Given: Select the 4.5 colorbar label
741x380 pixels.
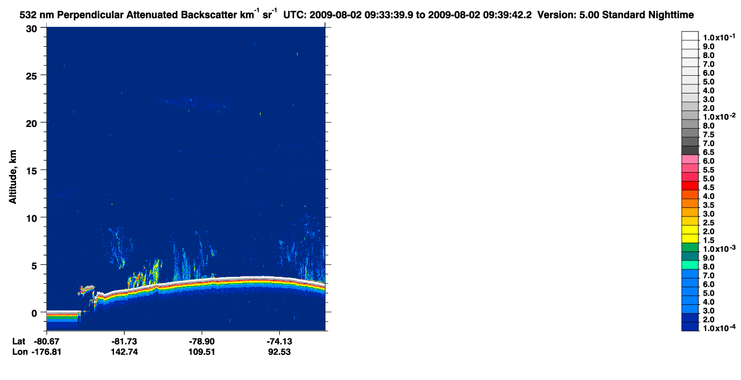Looking at the screenshot, I should (709, 187).
